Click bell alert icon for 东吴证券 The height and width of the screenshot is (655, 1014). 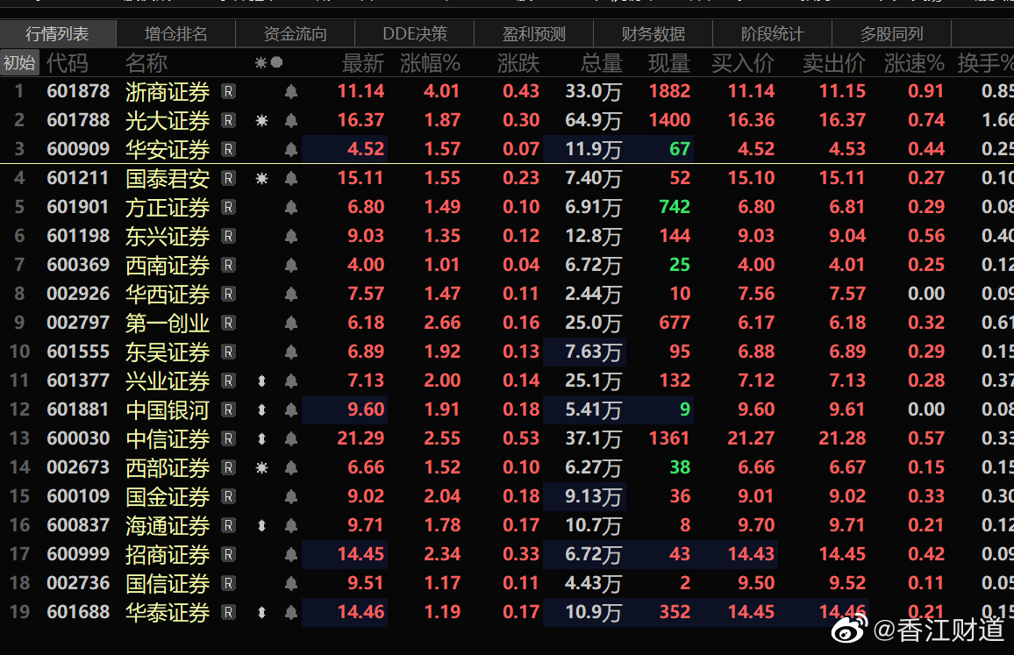[x=291, y=352]
